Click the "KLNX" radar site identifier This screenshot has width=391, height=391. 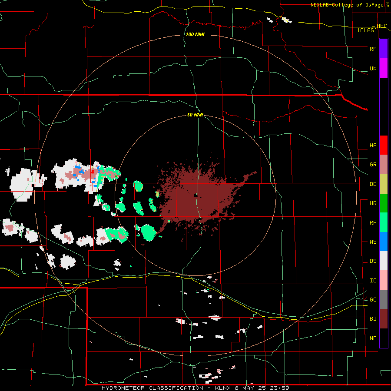222,388
